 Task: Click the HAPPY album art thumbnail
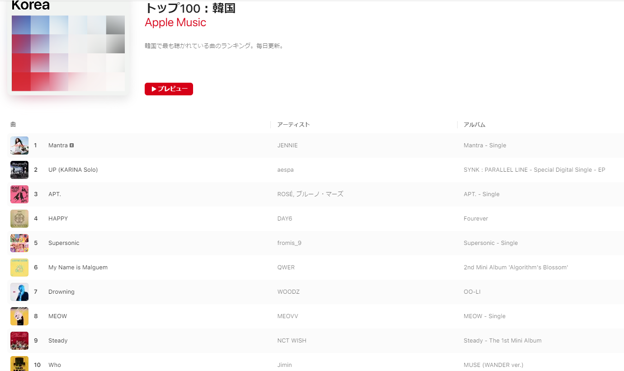click(19, 219)
